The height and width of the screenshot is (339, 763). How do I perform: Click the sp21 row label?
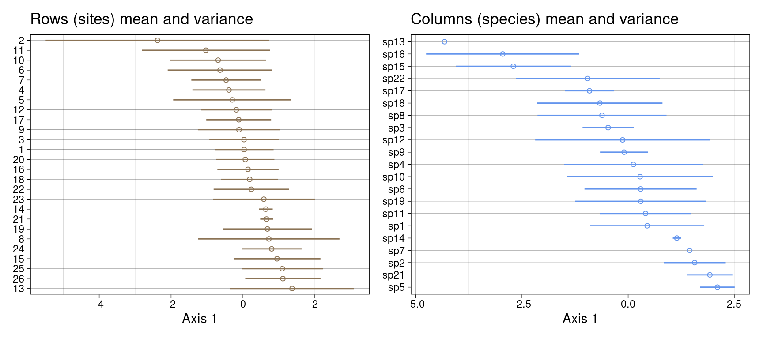[x=393, y=275]
